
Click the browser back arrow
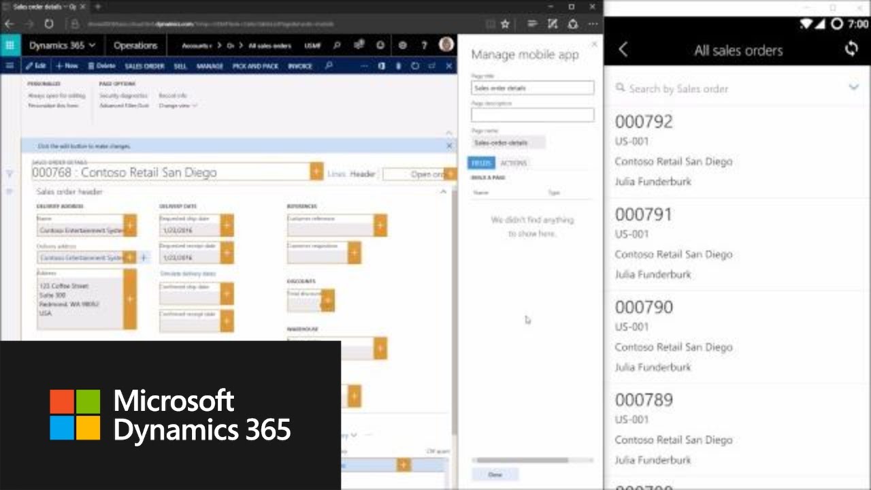[10, 23]
